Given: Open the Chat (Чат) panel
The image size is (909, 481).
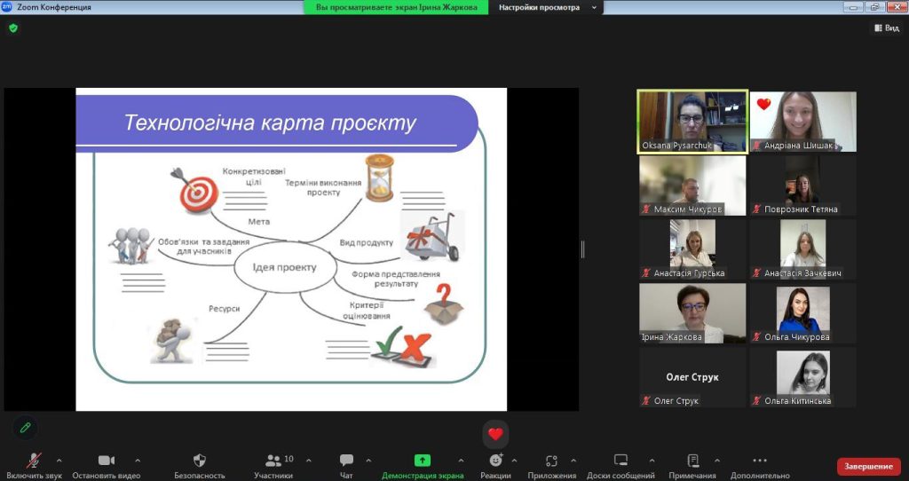Looking at the screenshot, I should point(346,461).
